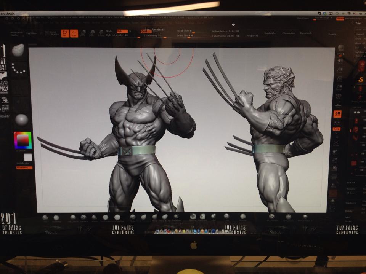Open the current brush thumbnail picker
Image resolution: width=366 pixels, height=274 pixels.
(18, 50)
